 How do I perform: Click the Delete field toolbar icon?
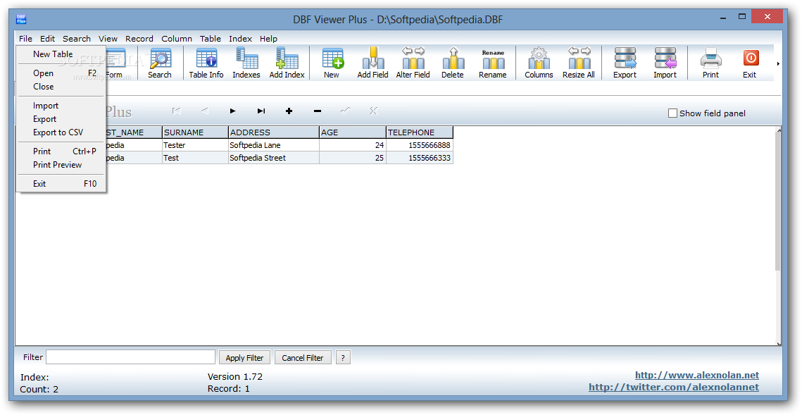453,63
